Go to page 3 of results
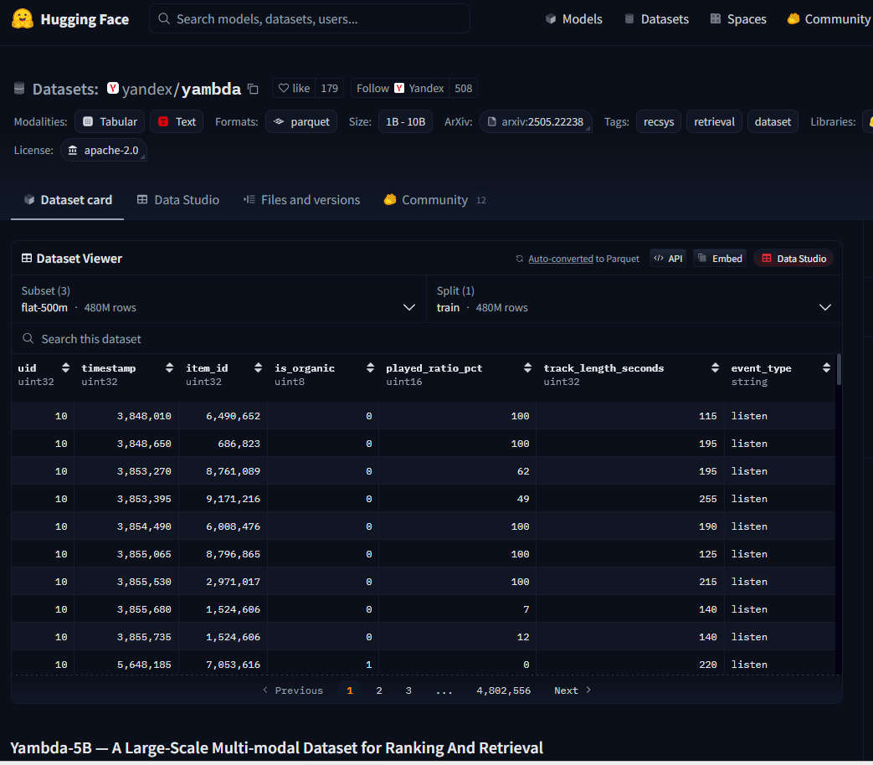The height and width of the screenshot is (765, 873). pos(408,691)
